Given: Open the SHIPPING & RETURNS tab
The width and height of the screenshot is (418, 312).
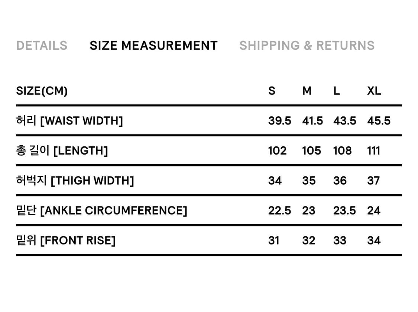Looking at the screenshot, I should coord(307,46).
